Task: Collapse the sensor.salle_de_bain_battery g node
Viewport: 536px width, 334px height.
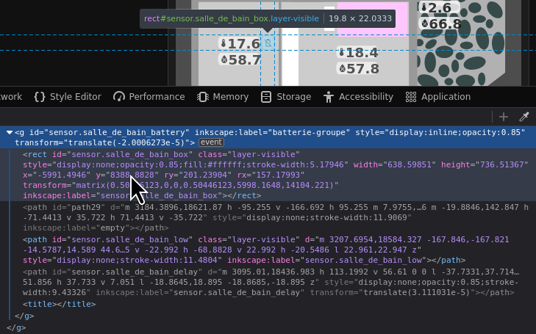Action: (10, 132)
